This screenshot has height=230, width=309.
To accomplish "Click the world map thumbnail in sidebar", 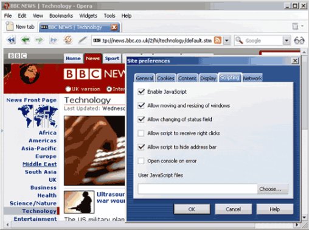I will pyautogui.click(x=38, y=116).
